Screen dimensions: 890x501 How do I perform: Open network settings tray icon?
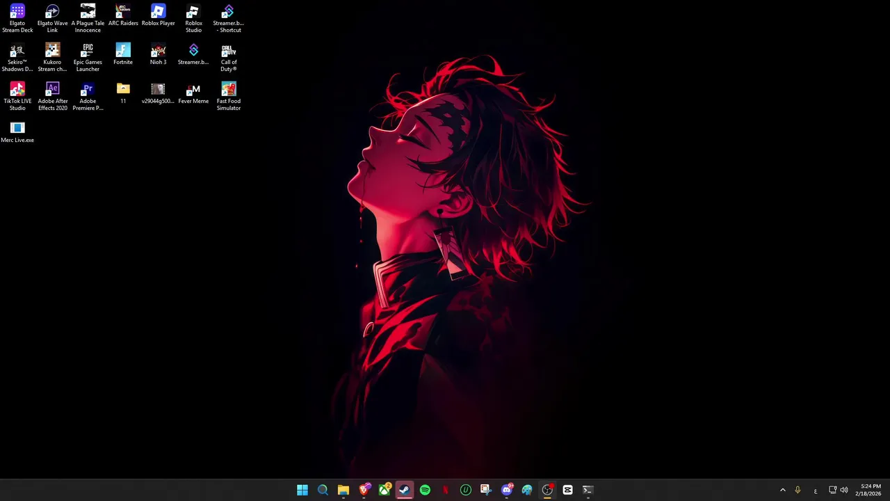tap(832, 490)
